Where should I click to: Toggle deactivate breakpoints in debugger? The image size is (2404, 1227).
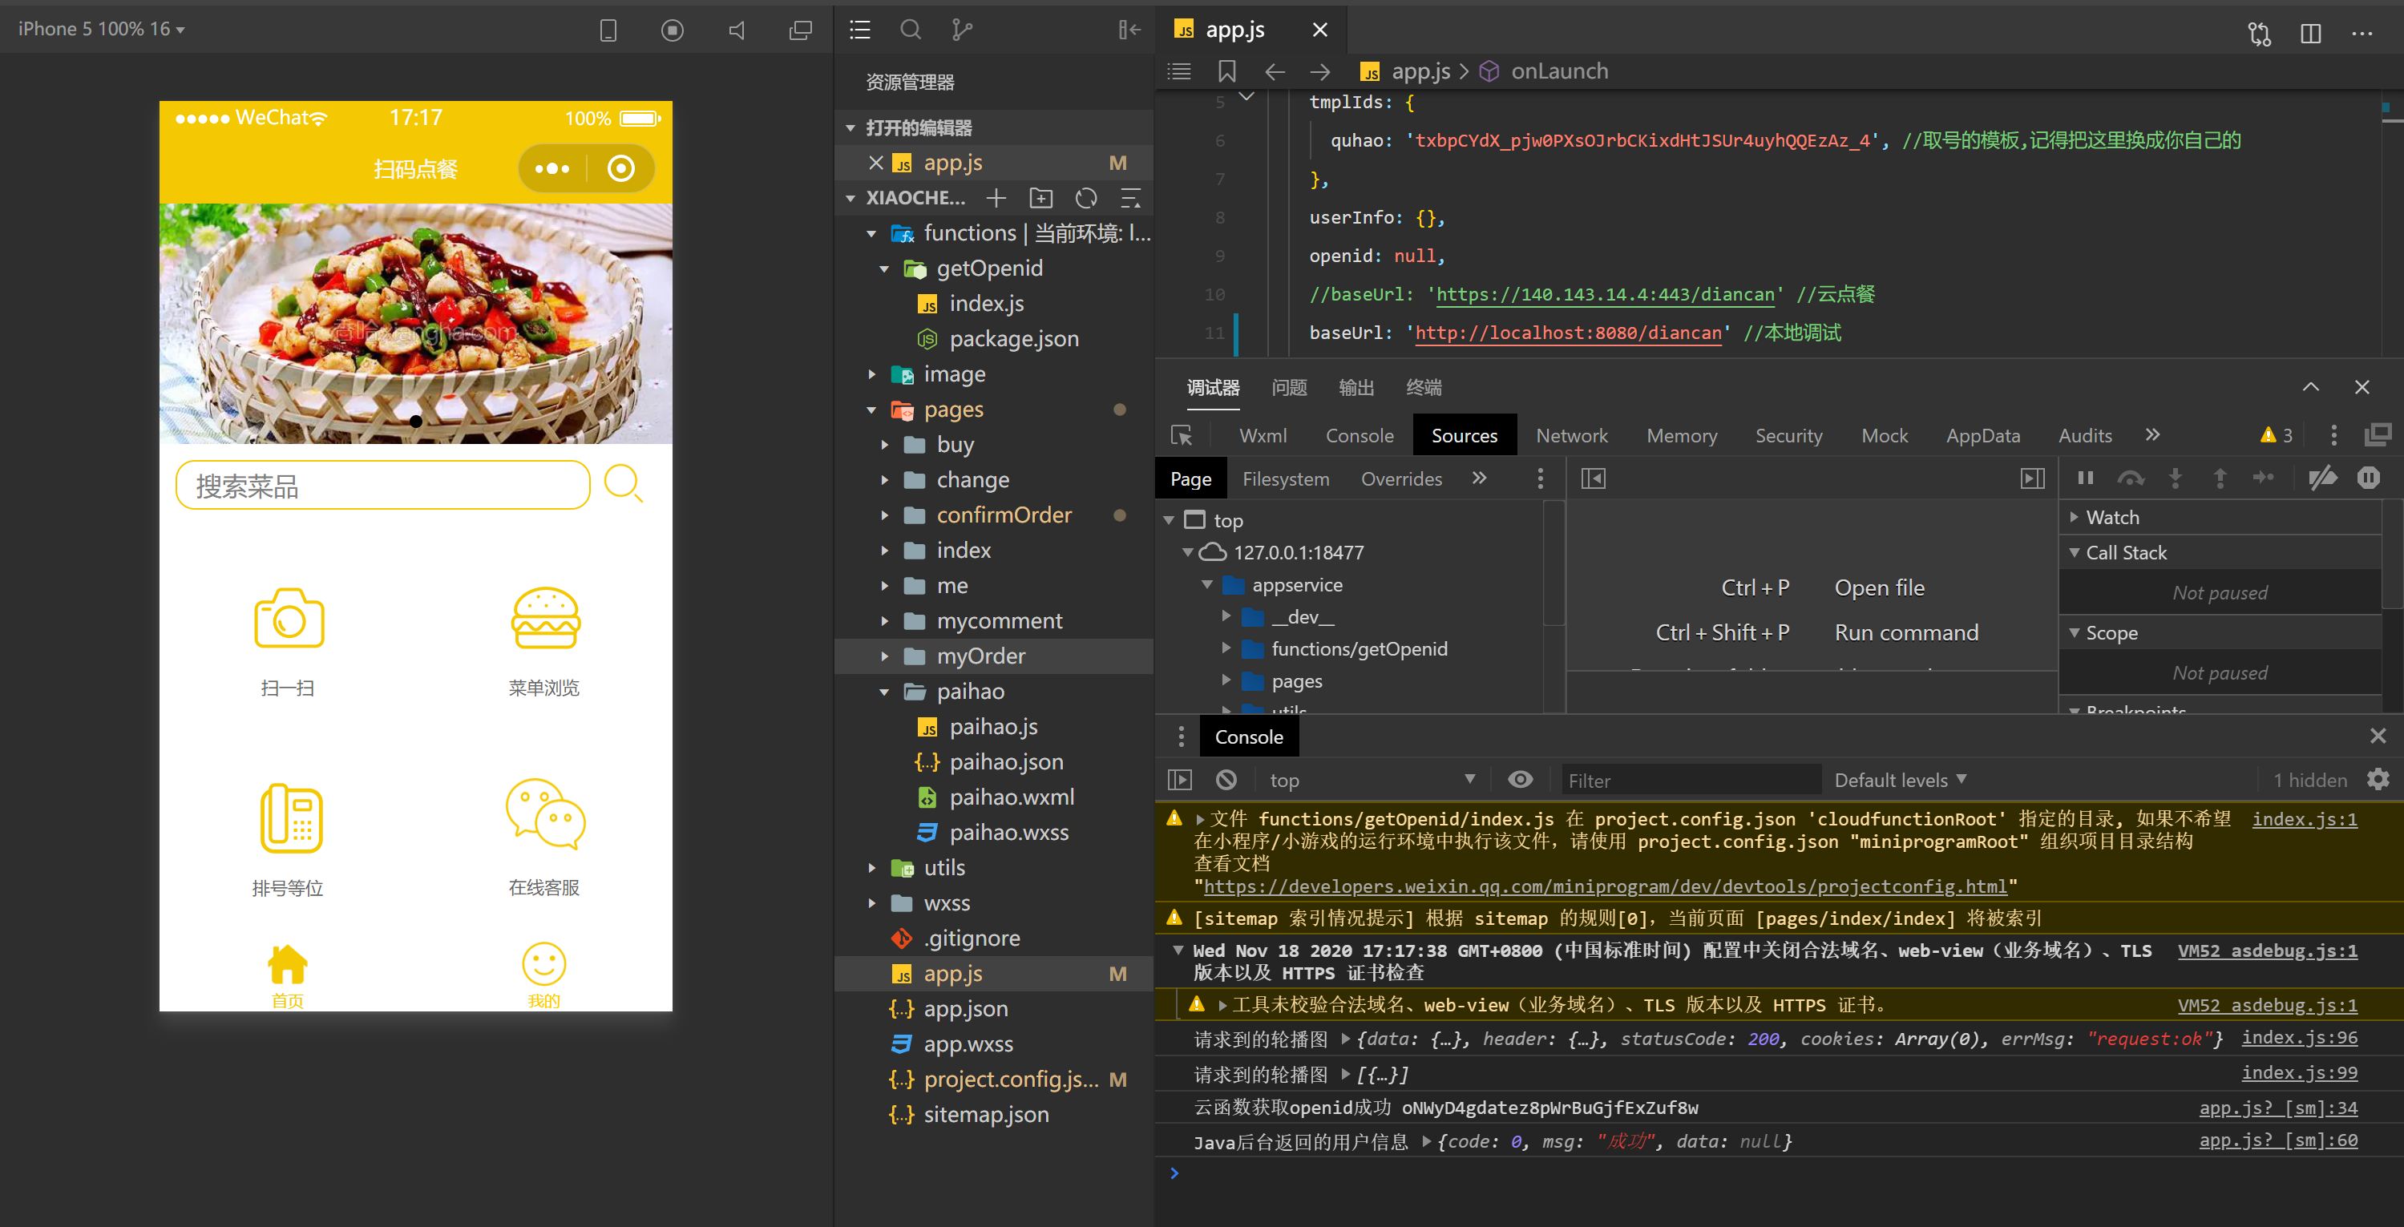click(2323, 478)
